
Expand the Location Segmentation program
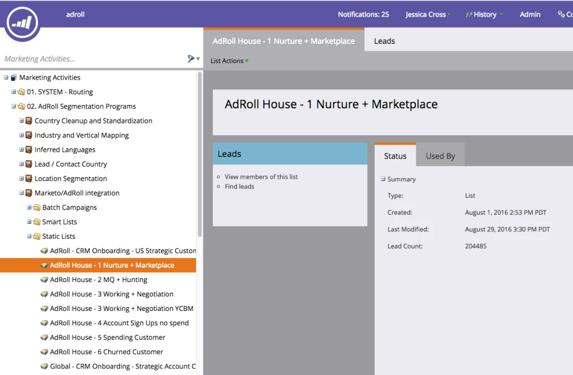[21, 178]
